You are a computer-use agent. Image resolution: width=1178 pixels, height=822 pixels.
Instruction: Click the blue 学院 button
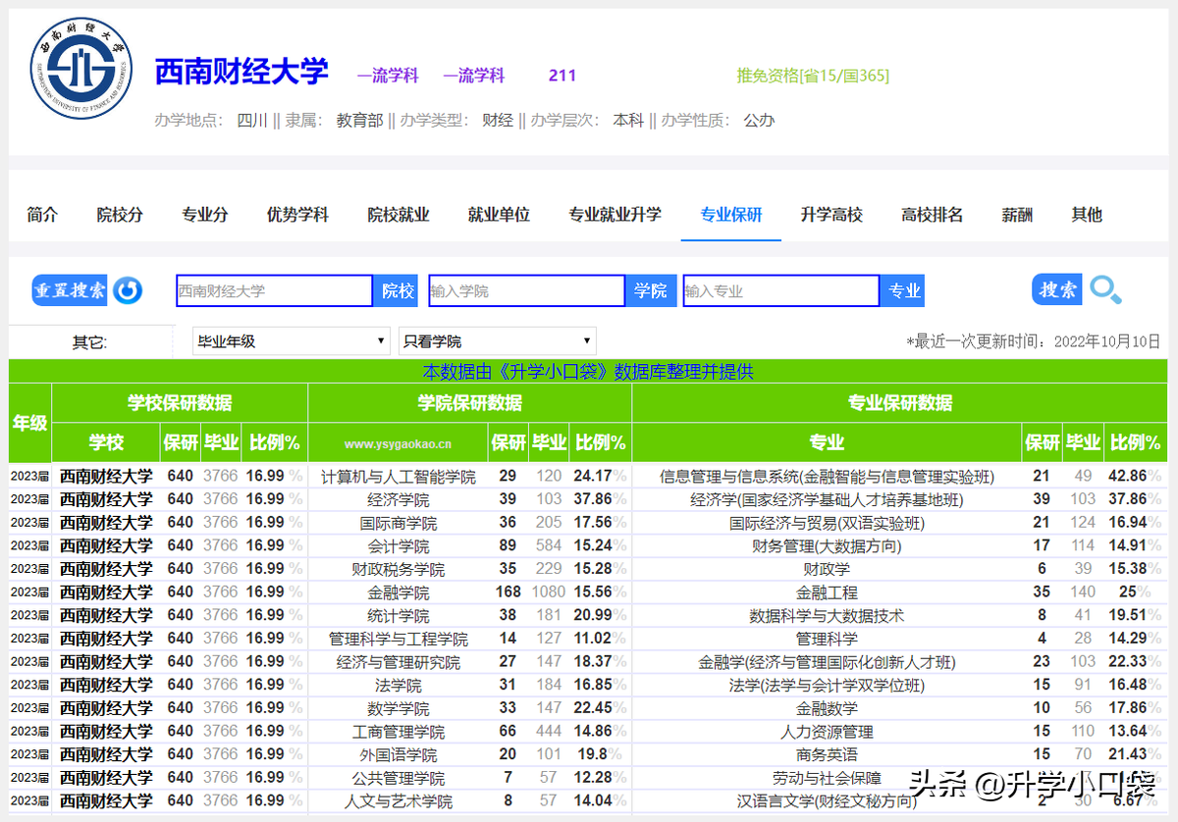tap(650, 291)
